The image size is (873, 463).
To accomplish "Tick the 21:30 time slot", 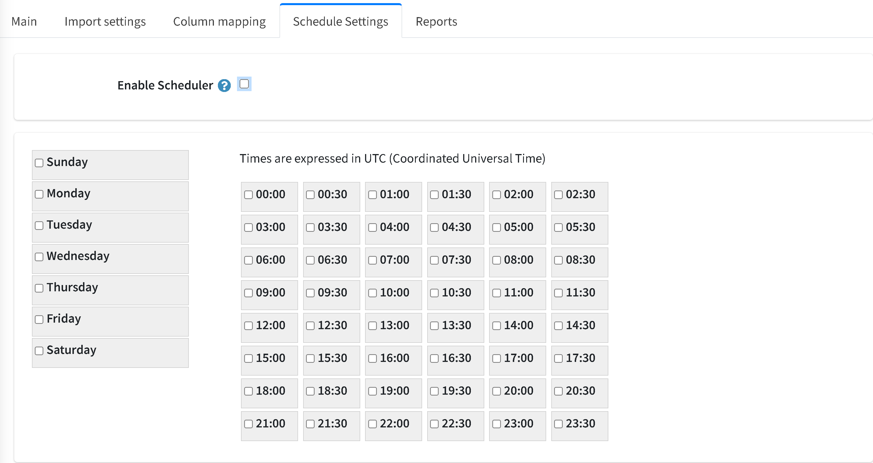I will tap(310, 424).
